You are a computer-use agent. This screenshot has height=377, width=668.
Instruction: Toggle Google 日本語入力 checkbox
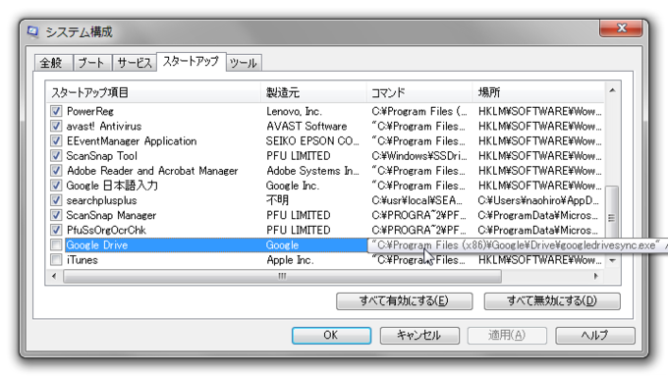coord(56,186)
